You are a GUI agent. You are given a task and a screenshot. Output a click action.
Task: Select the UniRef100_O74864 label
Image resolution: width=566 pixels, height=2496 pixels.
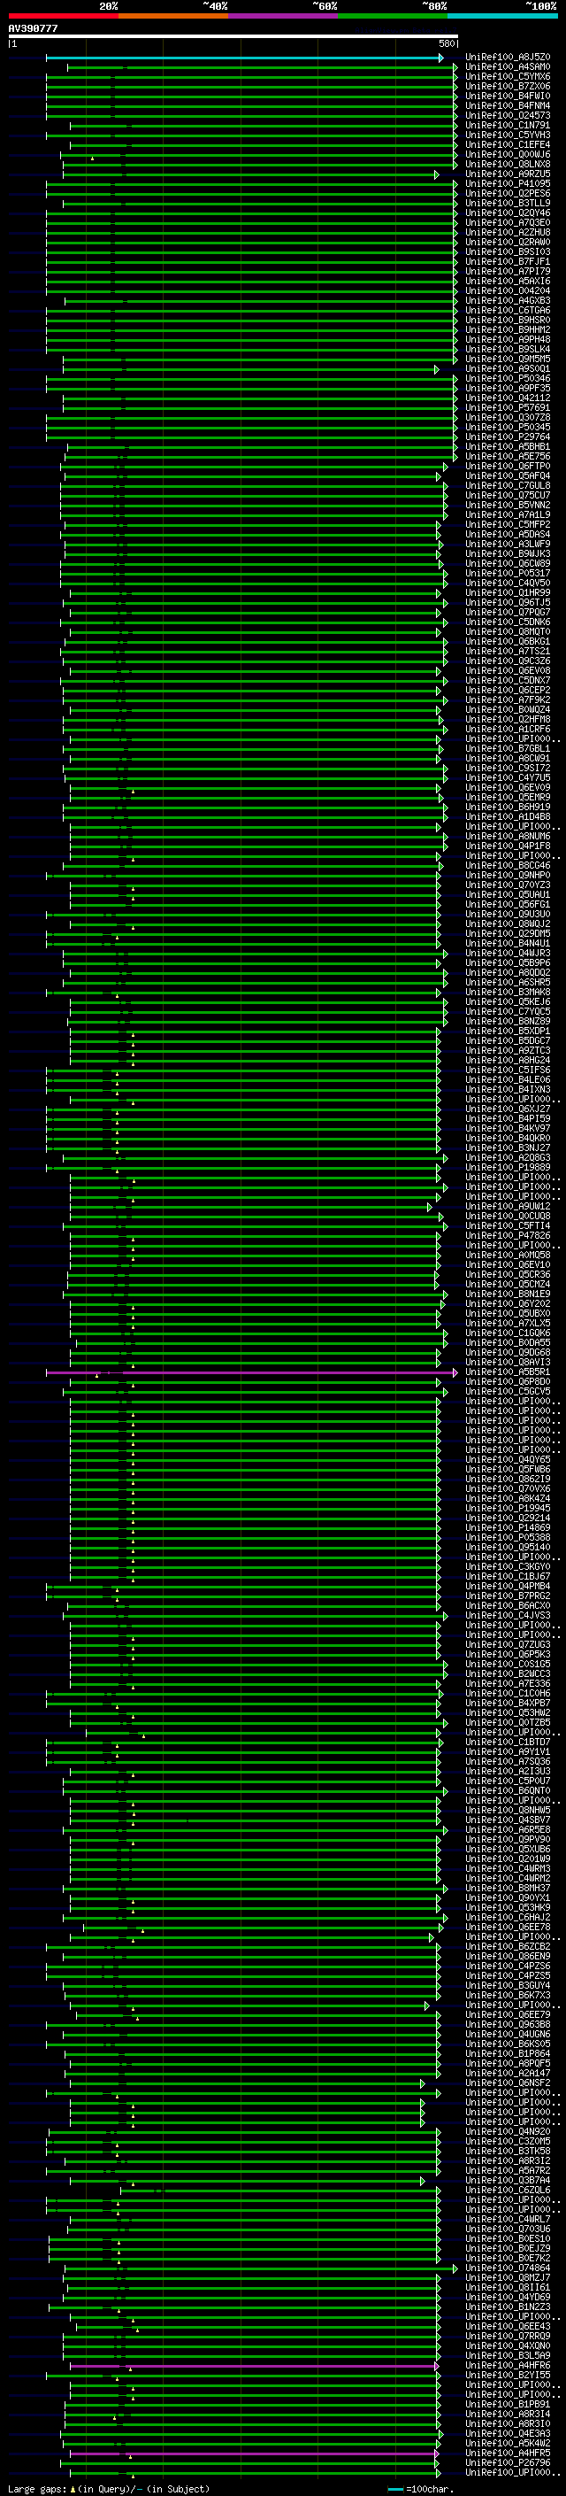508,2268
